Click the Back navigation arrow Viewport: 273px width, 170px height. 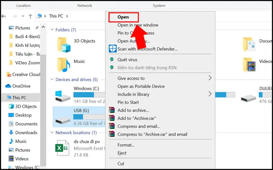4,16
